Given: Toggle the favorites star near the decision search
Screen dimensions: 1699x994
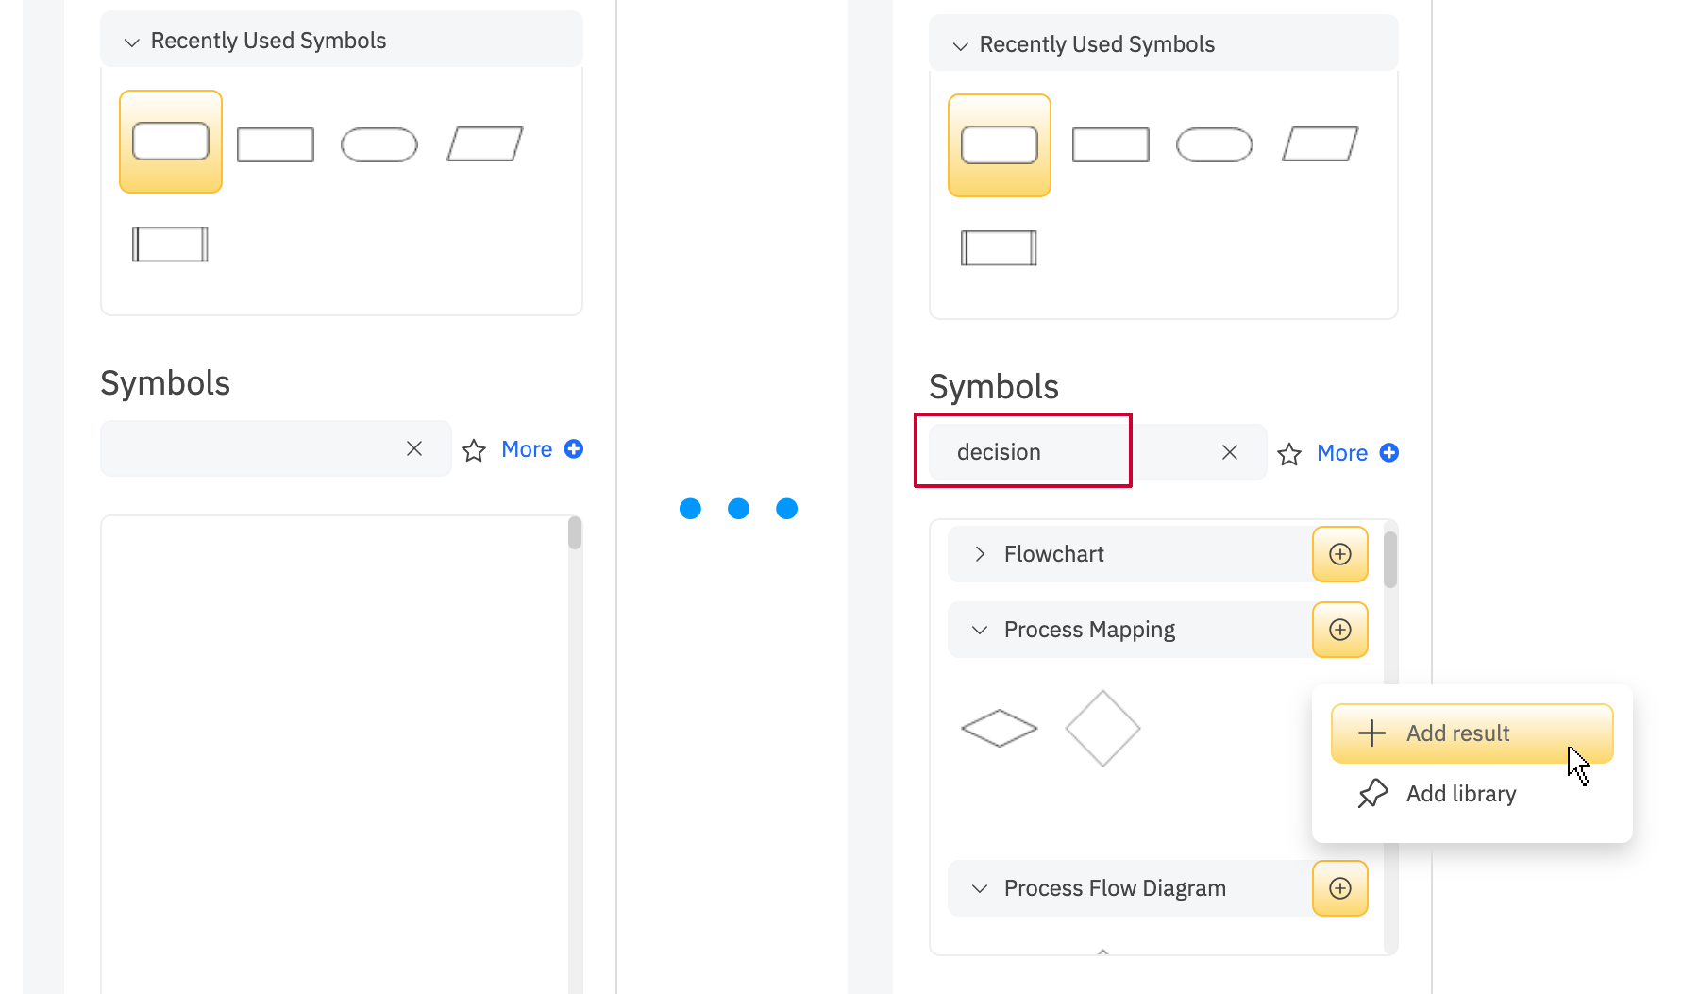Looking at the screenshot, I should click(1289, 454).
